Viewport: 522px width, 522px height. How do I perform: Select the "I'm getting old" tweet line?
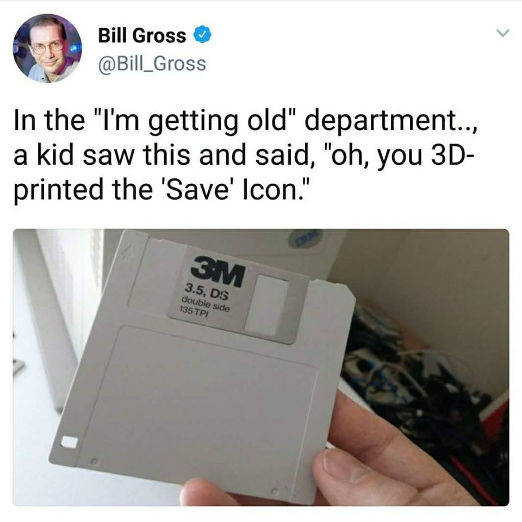click(x=246, y=121)
